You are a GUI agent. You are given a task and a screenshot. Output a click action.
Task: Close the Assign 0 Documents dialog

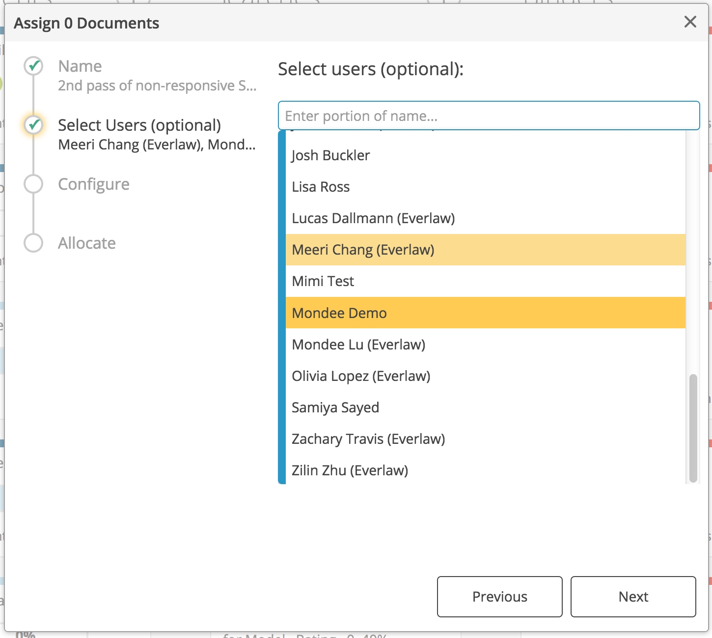pos(690,22)
